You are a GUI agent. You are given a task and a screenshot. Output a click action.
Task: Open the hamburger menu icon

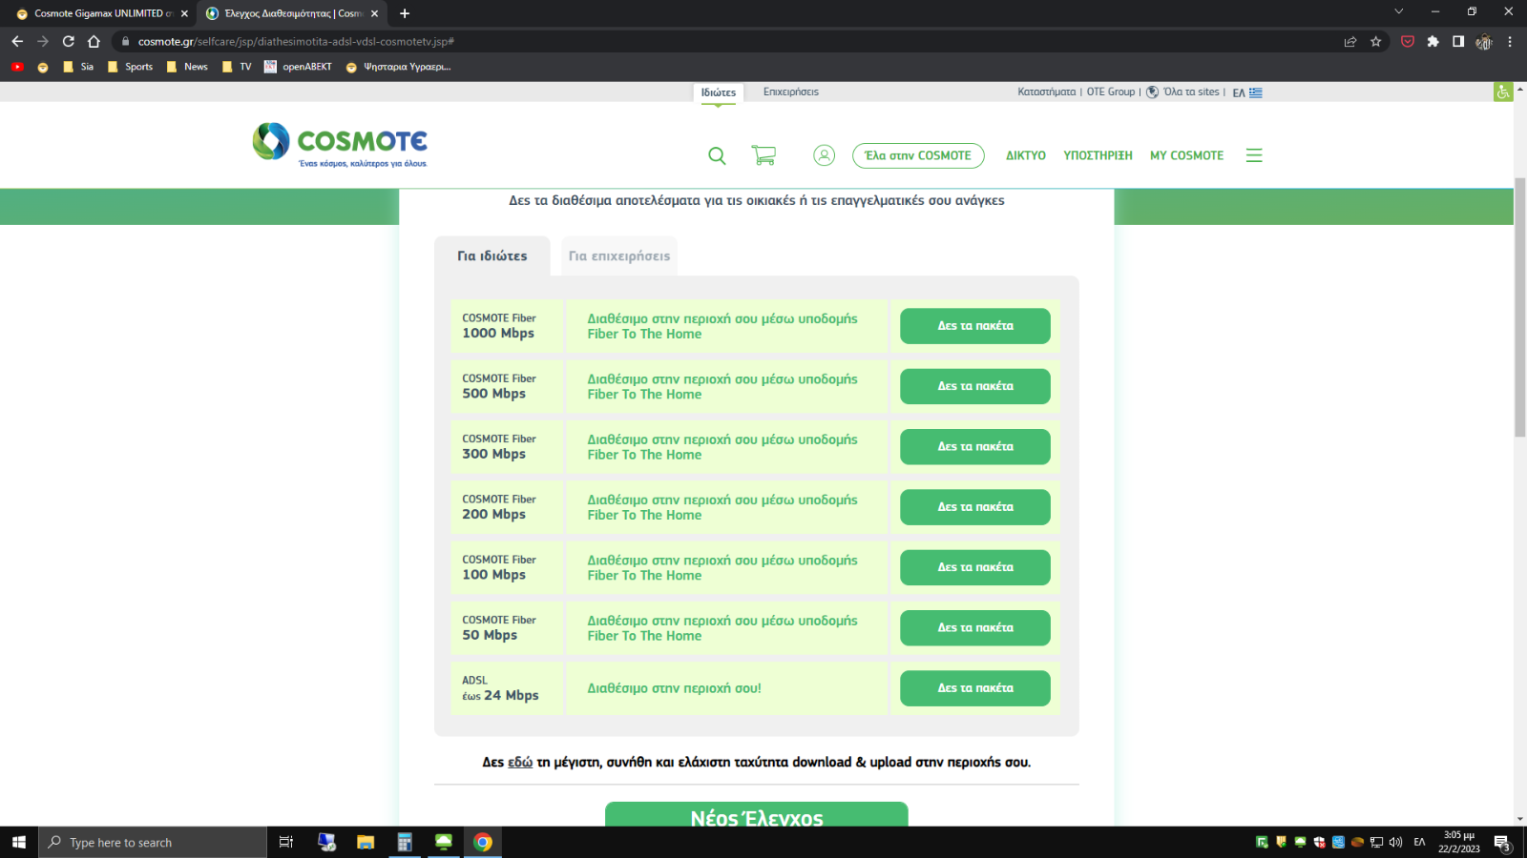point(1254,155)
